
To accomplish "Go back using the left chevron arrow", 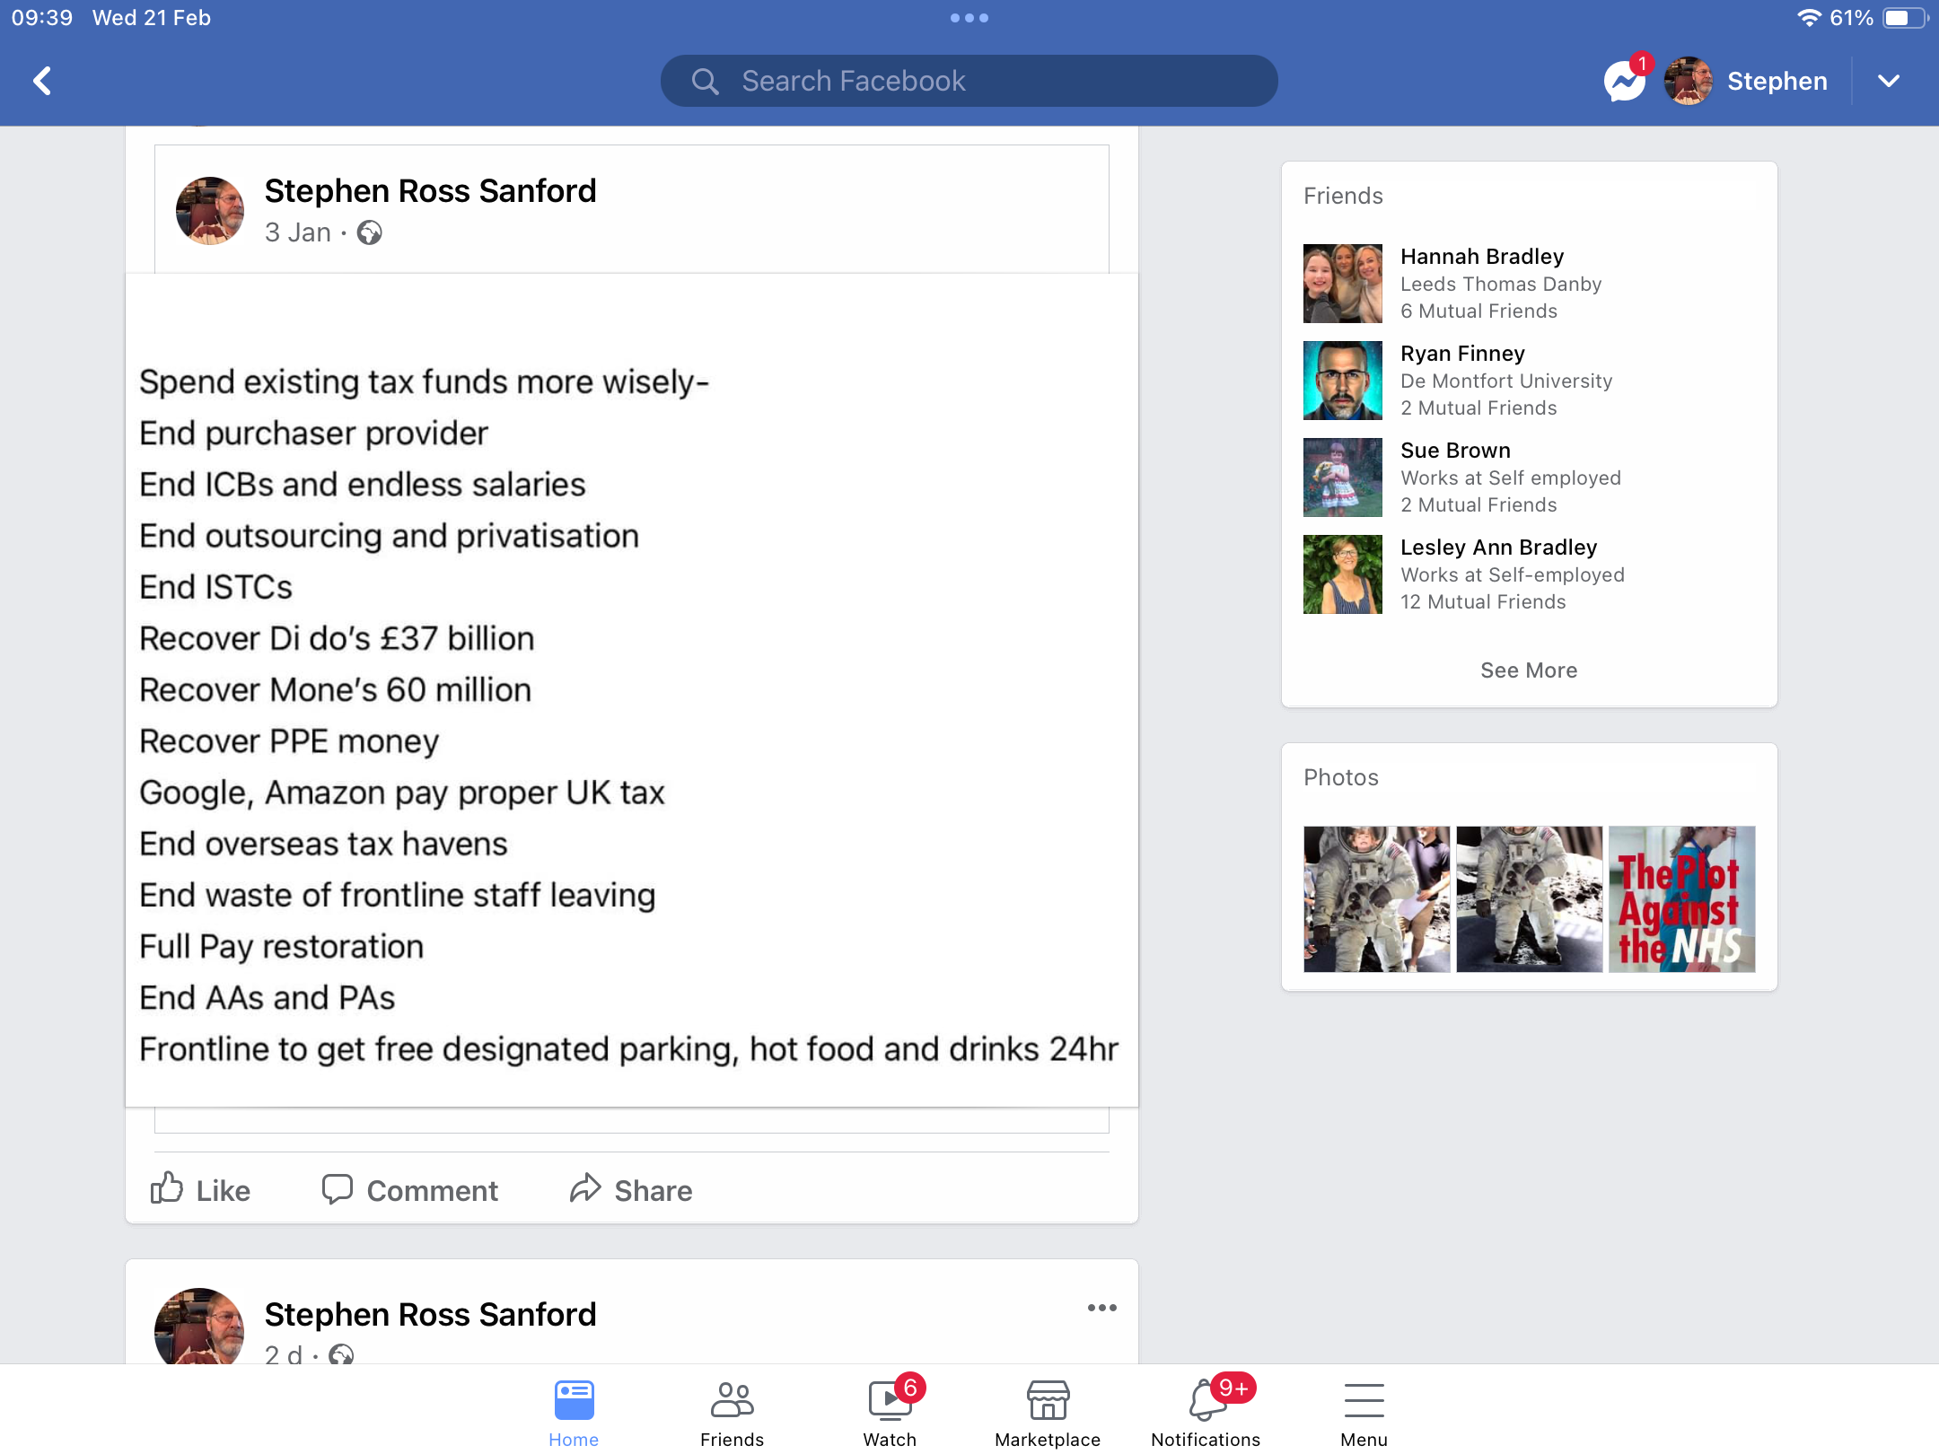I will click(x=42, y=81).
